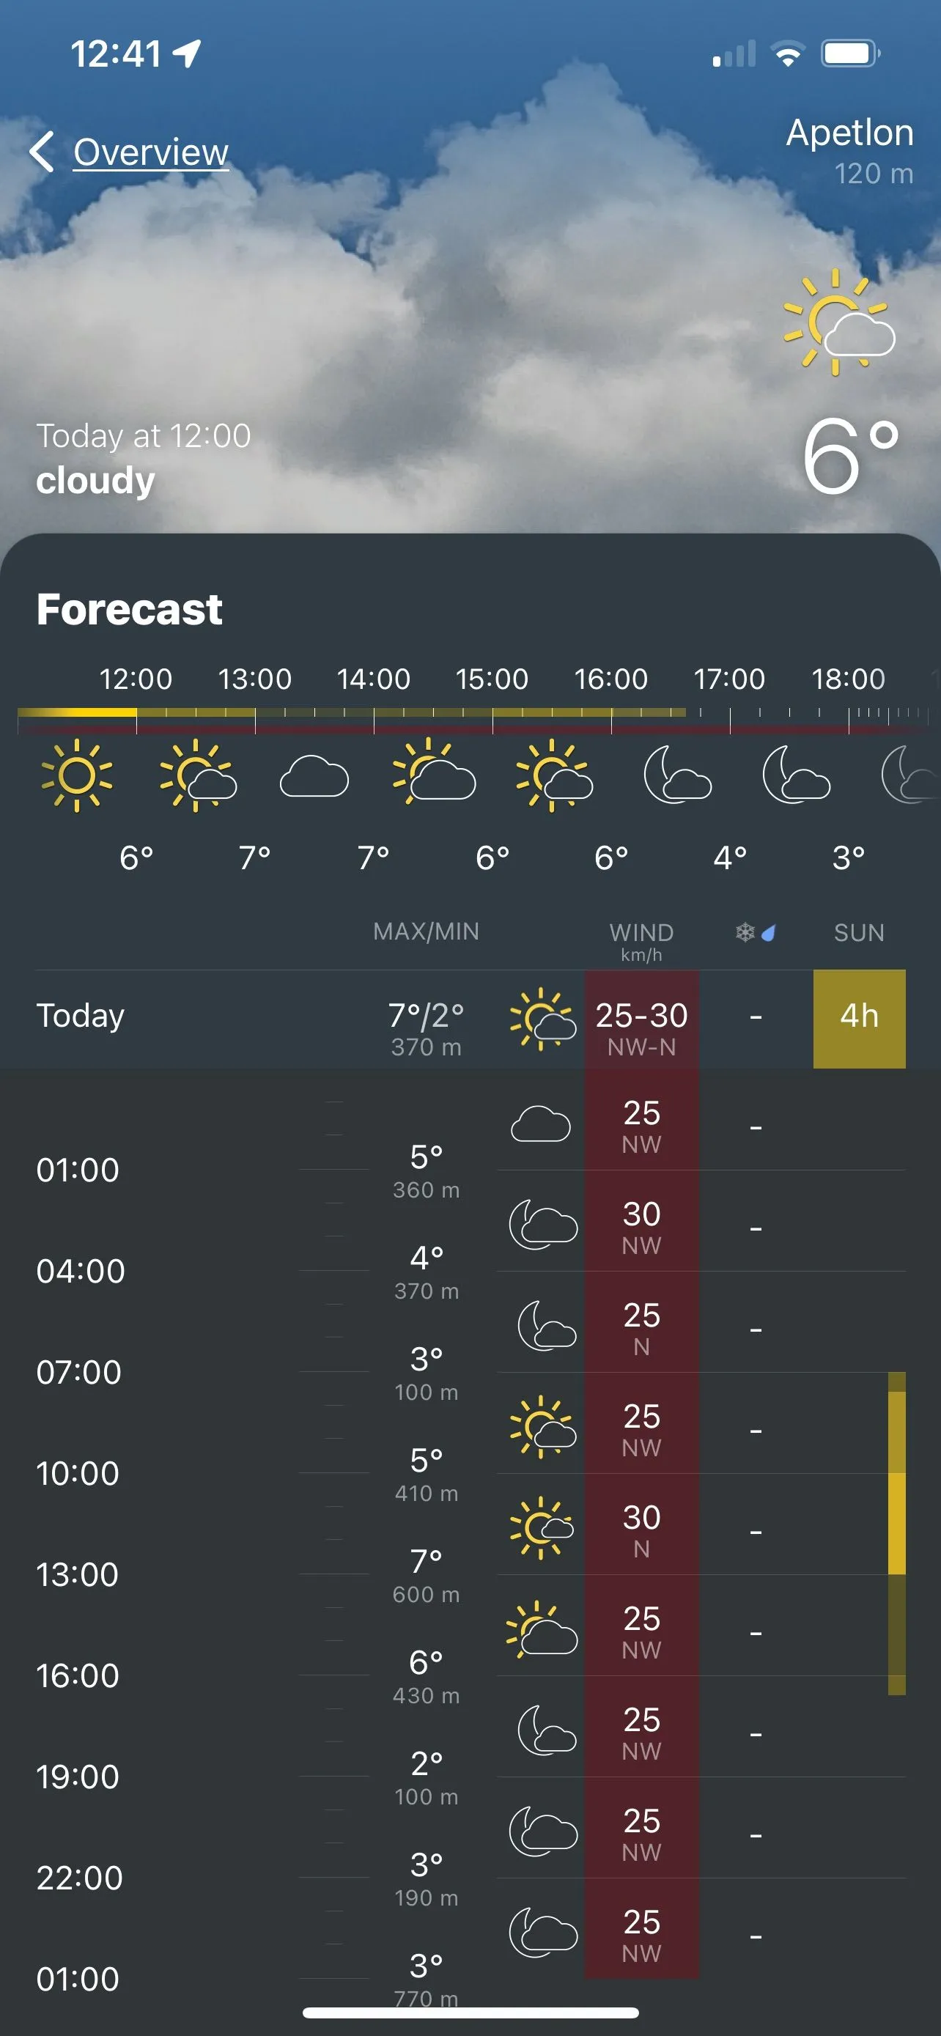
Task: Tap the 25-30 NW-N wind cell
Action: [641, 1027]
